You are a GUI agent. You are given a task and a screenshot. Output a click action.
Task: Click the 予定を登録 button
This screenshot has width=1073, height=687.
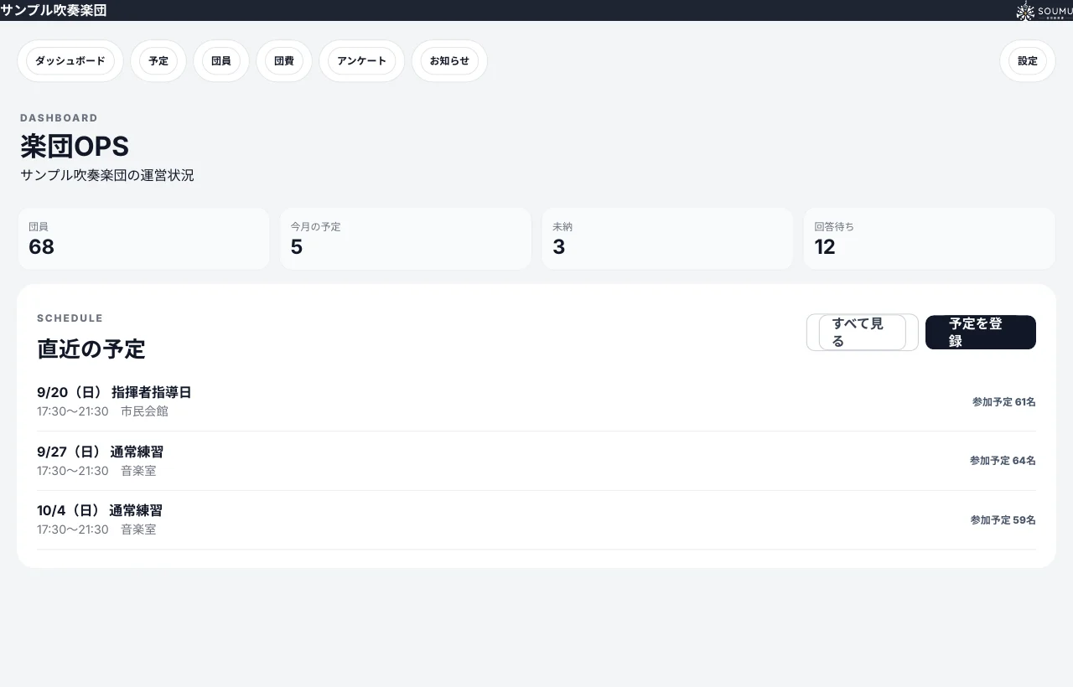[981, 333]
